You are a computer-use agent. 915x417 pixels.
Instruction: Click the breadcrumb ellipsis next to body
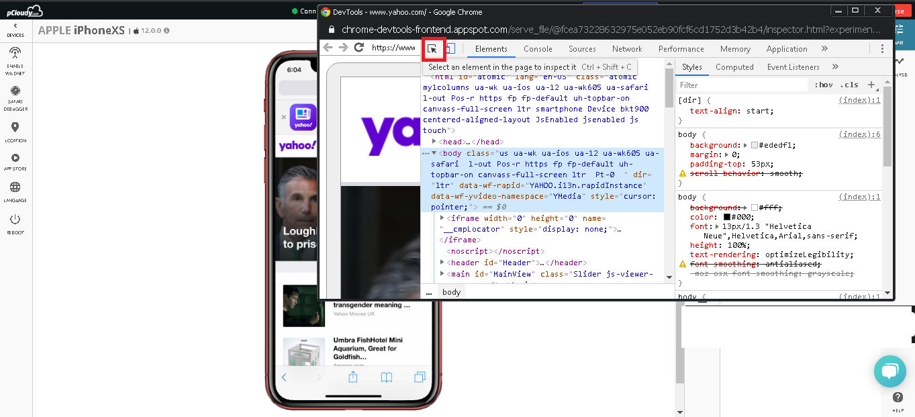click(429, 292)
